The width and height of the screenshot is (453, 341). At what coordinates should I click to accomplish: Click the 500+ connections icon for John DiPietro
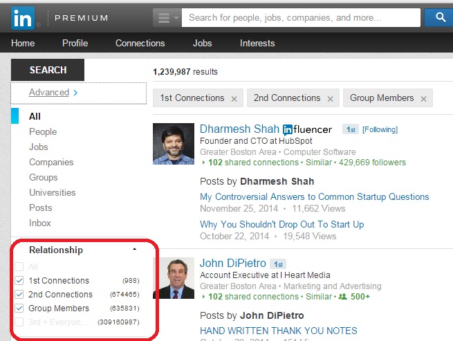(x=342, y=297)
